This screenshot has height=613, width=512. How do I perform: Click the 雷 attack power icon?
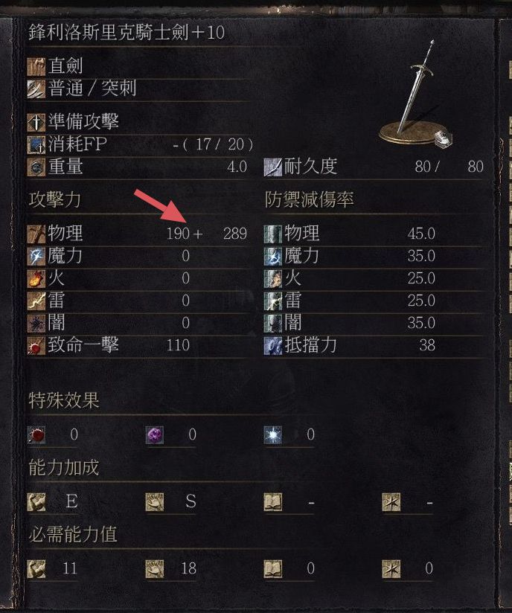click(36, 301)
